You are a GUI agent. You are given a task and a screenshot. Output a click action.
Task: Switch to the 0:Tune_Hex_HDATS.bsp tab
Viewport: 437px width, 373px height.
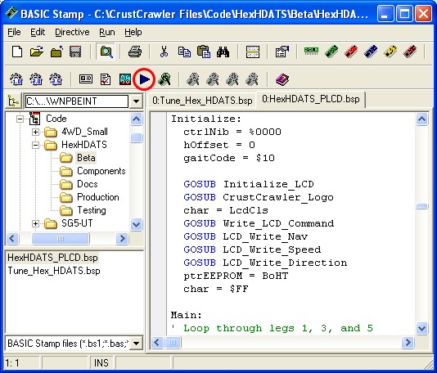(202, 101)
